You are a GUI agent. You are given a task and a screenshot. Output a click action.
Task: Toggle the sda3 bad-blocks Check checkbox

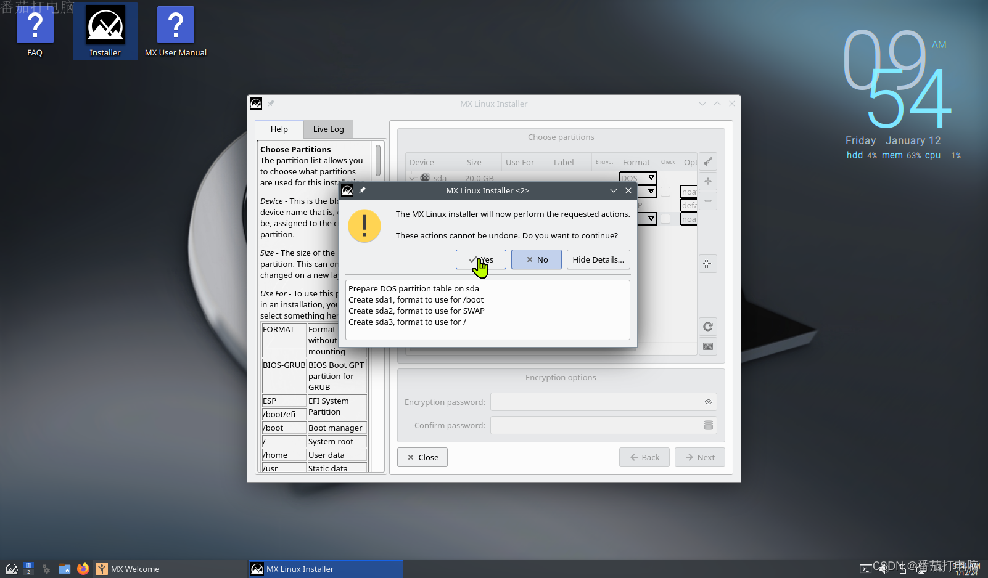tap(665, 219)
